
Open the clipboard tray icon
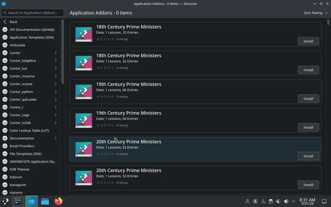[x=271, y=201]
